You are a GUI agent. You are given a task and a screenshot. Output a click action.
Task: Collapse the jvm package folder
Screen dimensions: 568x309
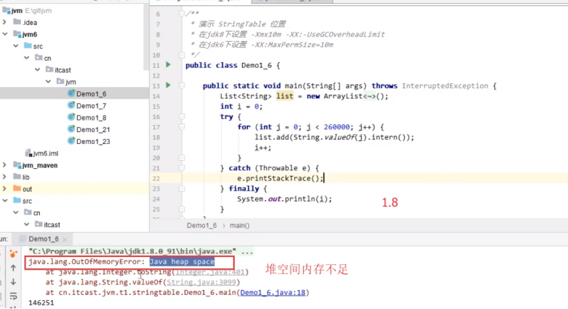(x=48, y=82)
